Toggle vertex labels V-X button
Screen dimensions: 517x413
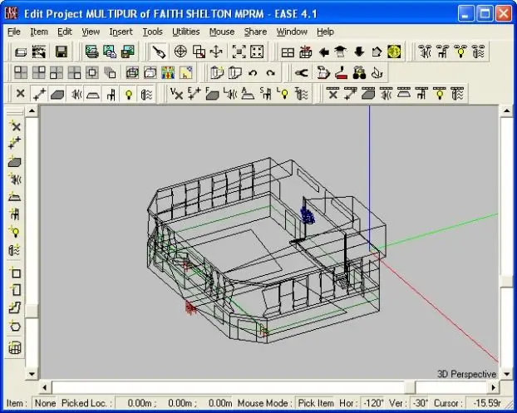click(x=176, y=94)
